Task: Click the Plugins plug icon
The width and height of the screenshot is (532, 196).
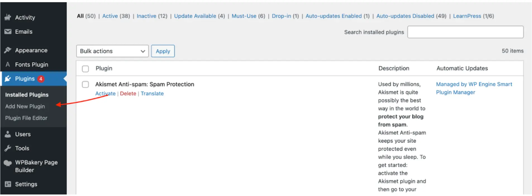Action: 8,79
